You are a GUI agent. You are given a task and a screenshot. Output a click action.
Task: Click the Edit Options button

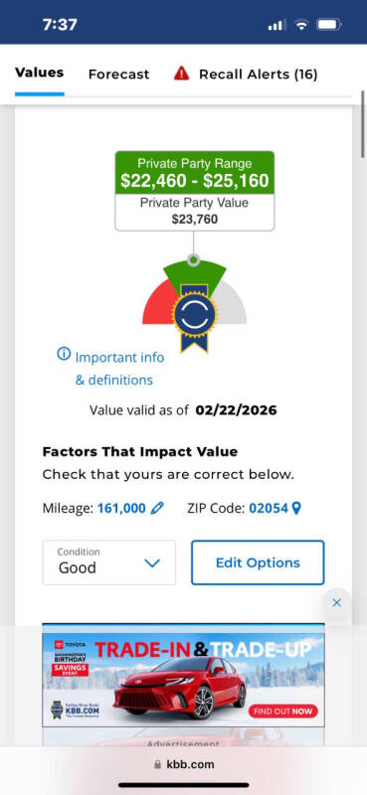258,562
